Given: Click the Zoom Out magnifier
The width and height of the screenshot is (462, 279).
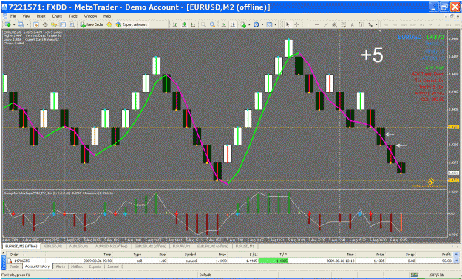Looking at the screenshot, I should click(212, 24).
